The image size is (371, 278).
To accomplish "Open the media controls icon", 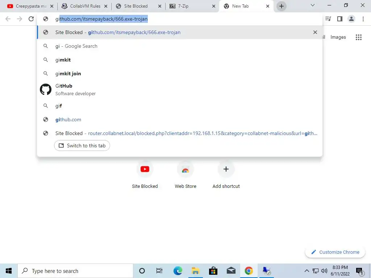I will (x=328, y=19).
